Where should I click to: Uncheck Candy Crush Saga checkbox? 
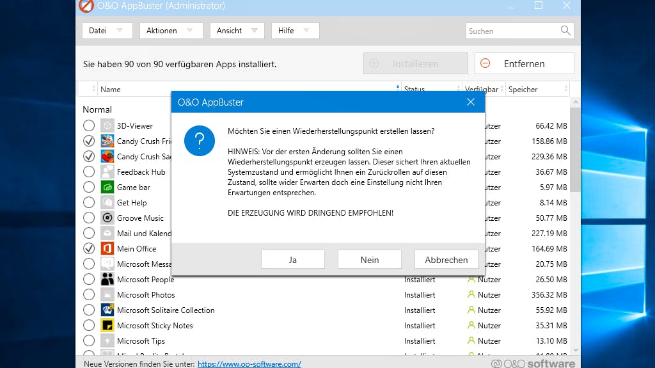coord(88,156)
